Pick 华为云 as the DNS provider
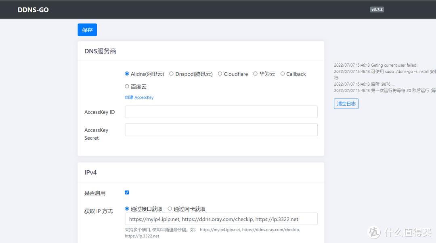Screen dimensions: 436x243 [256, 74]
